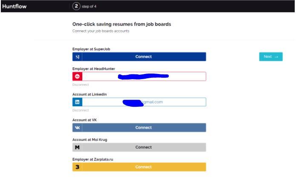The width and height of the screenshot is (296, 182).
Task: Disconnect the HeadHunter account
Action: pos(80,85)
